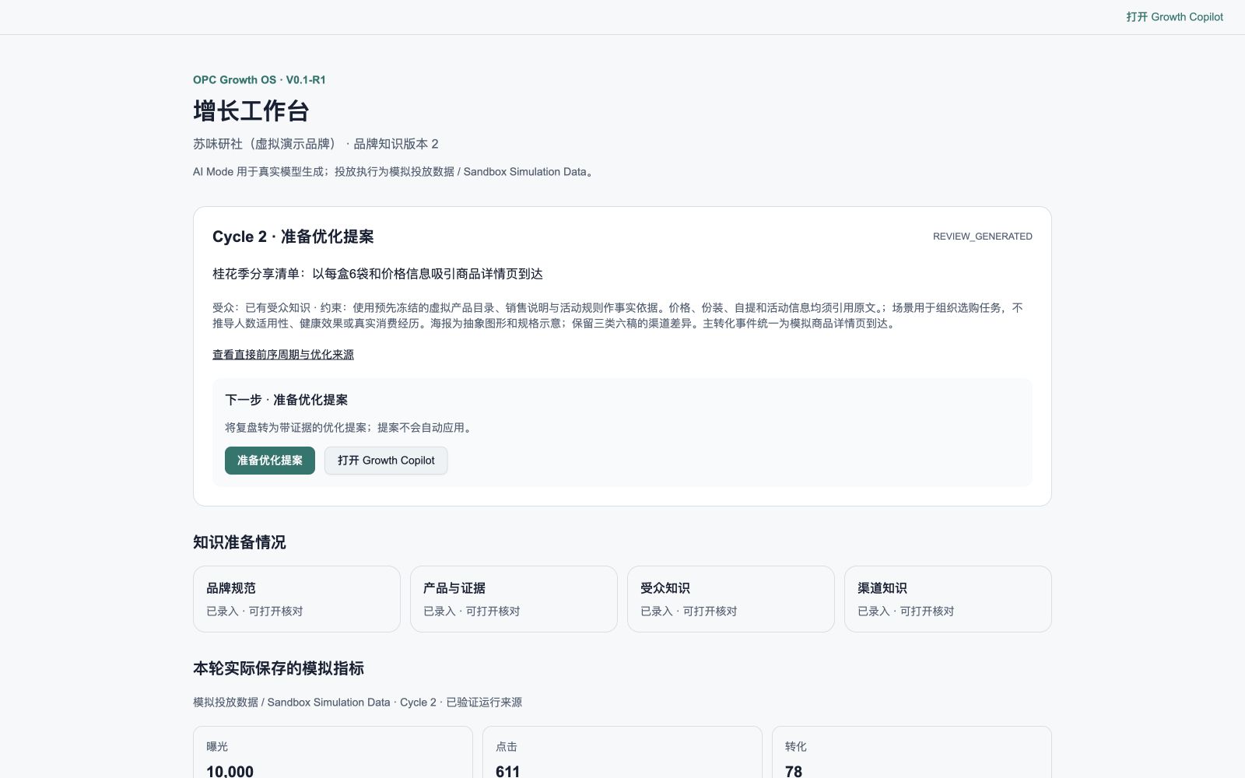Click the 准备优化提案 green button
This screenshot has height=778, width=1245.
[270, 461]
